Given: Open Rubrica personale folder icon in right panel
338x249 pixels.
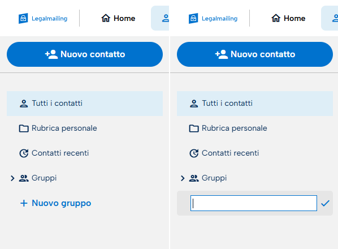Looking at the screenshot, I should pyautogui.click(x=194, y=128).
